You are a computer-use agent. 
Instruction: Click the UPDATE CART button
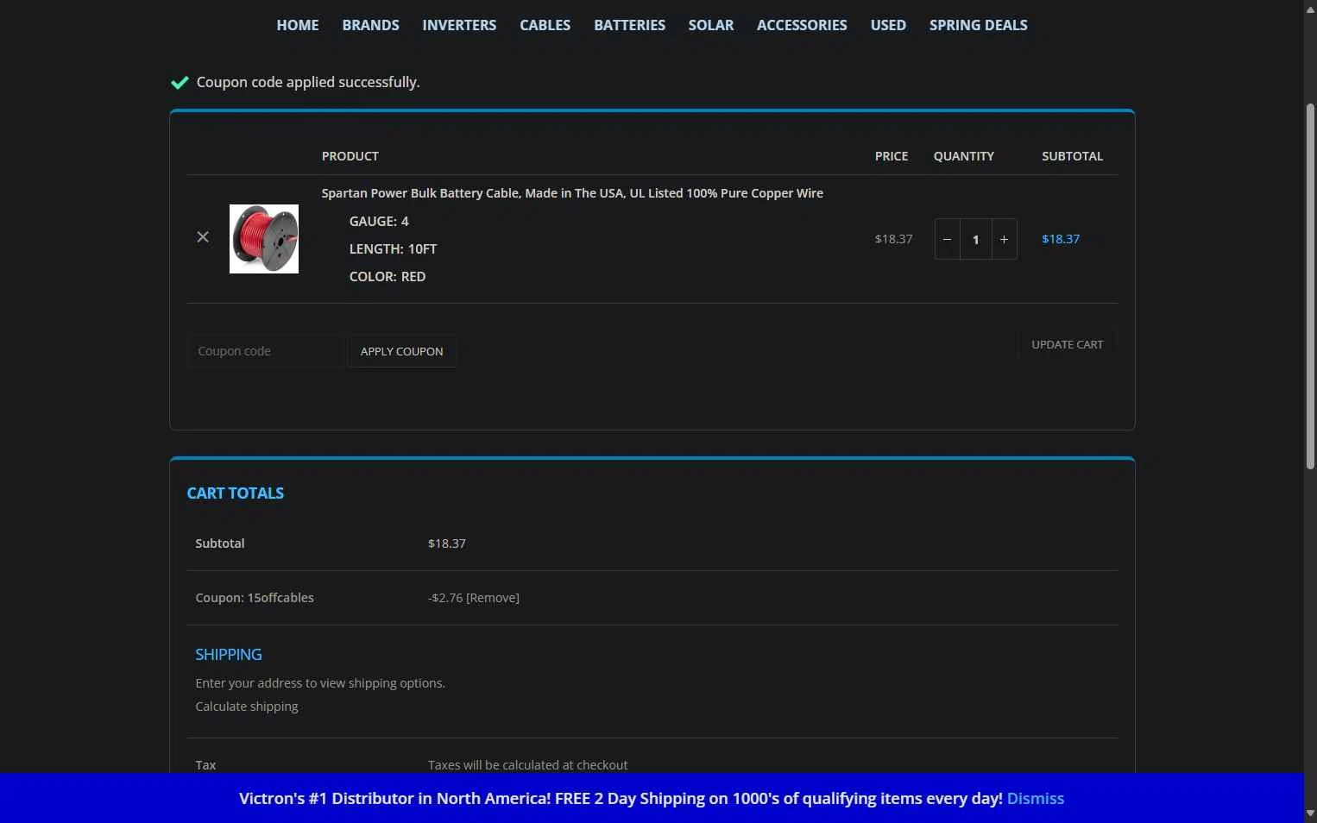tap(1067, 344)
